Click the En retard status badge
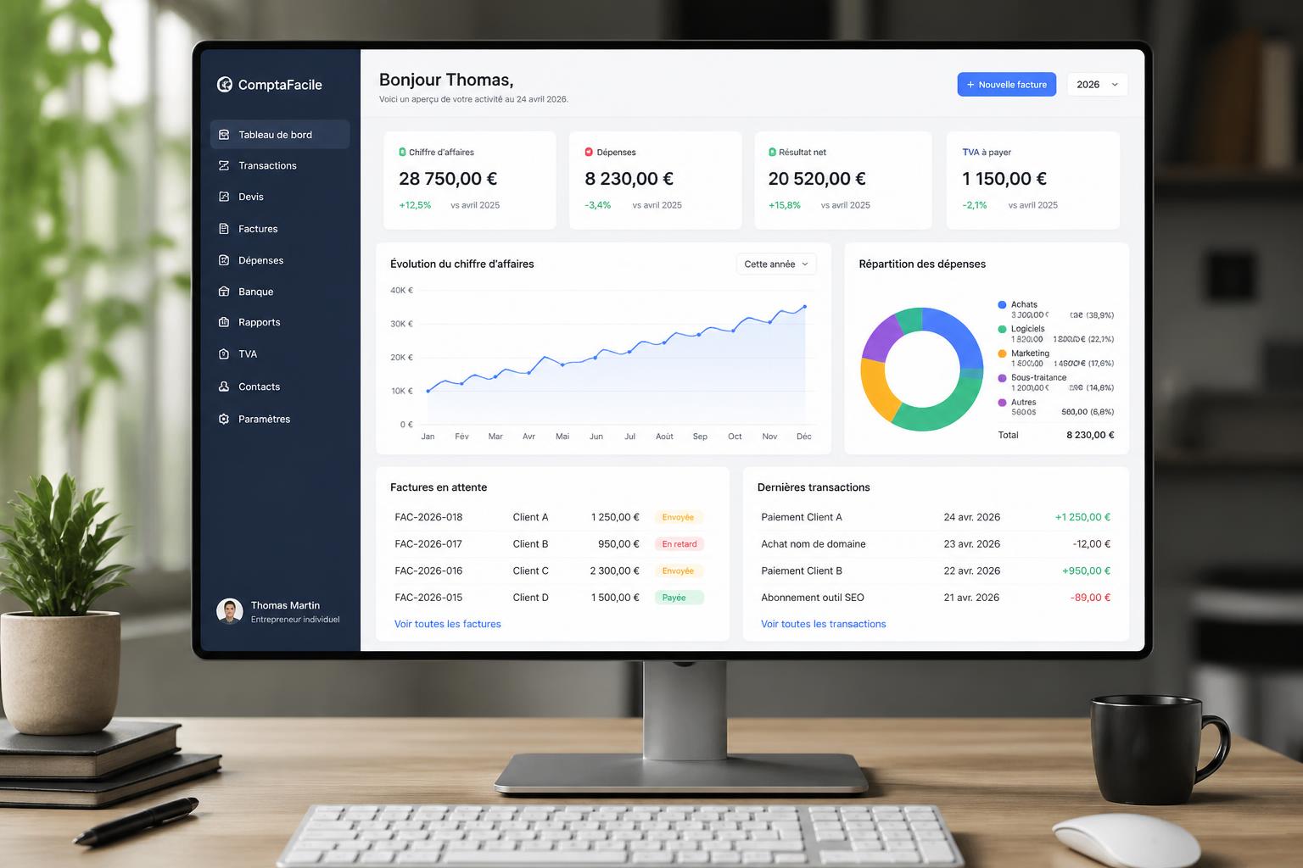 (679, 544)
